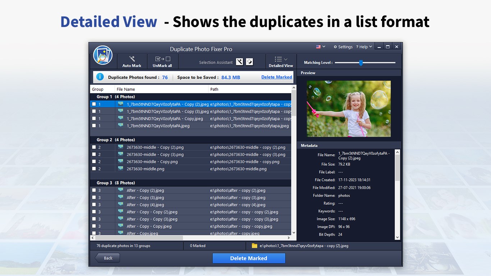Select the Group 2 (4 Photos) header row
The height and width of the screenshot is (276, 491).
tap(191, 140)
